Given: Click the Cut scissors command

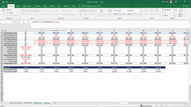Looking at the screenshot, I should [x=9, y=10].
